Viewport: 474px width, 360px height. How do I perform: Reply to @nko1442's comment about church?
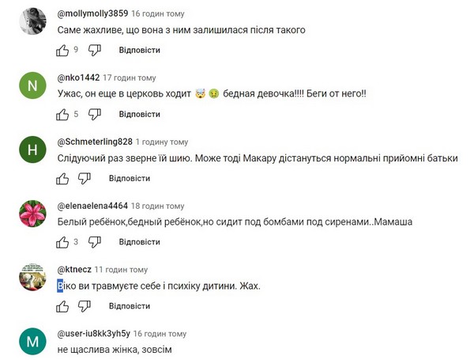pyautogui.click(x=139, y=114)
